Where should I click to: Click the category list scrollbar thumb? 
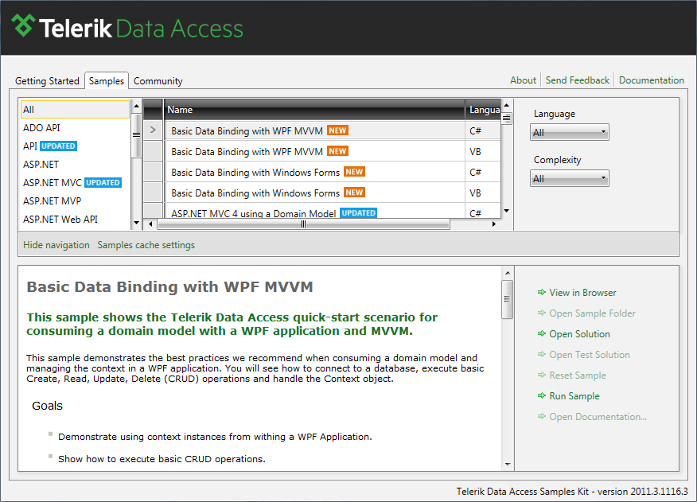(137, 135)
